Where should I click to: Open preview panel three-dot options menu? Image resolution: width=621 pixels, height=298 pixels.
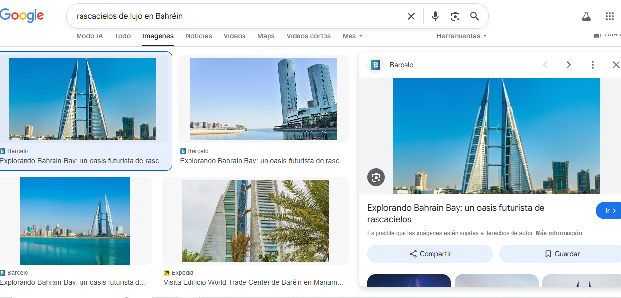[x=593, y=65]
